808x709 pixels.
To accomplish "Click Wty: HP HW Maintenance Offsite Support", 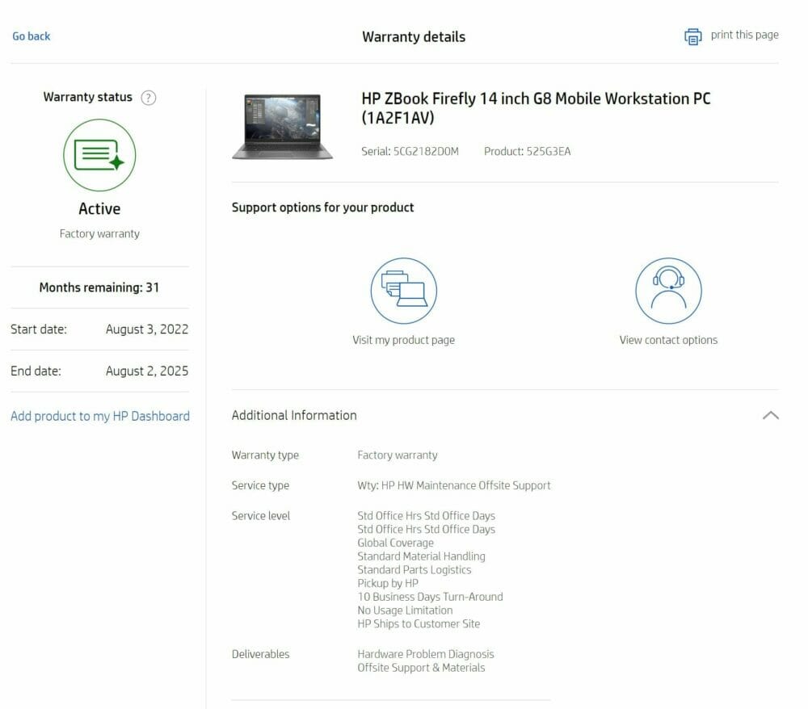I will point(454,485).
